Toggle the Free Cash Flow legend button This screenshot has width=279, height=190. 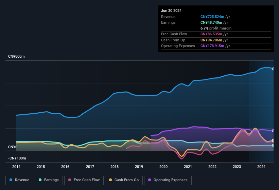click(x=84, y=180)
